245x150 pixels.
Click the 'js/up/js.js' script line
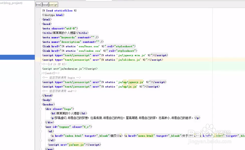point(101,87)
